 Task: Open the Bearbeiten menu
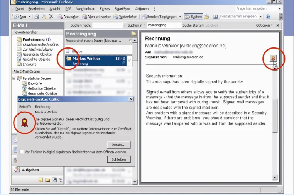(x=36, y=9)
